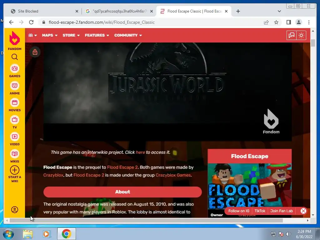This screenshot has width=320, height=240.
Task: Open volume control in system tray
Action: [288, 234]
